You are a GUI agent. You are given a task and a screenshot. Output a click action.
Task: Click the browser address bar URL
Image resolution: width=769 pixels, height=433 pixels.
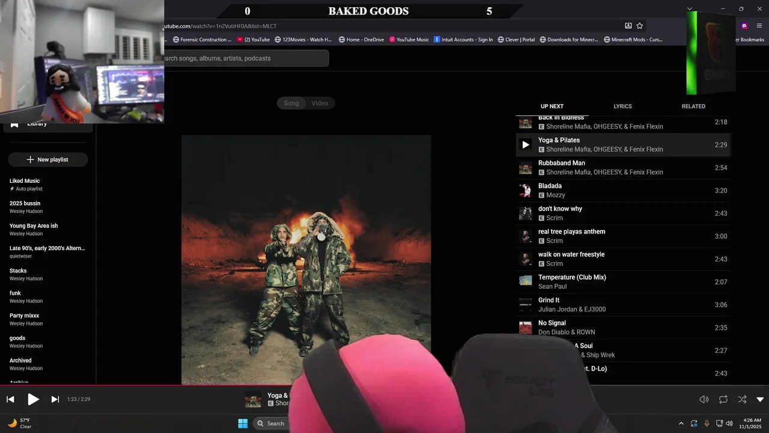pyautogui.click(x=220, y=26)
